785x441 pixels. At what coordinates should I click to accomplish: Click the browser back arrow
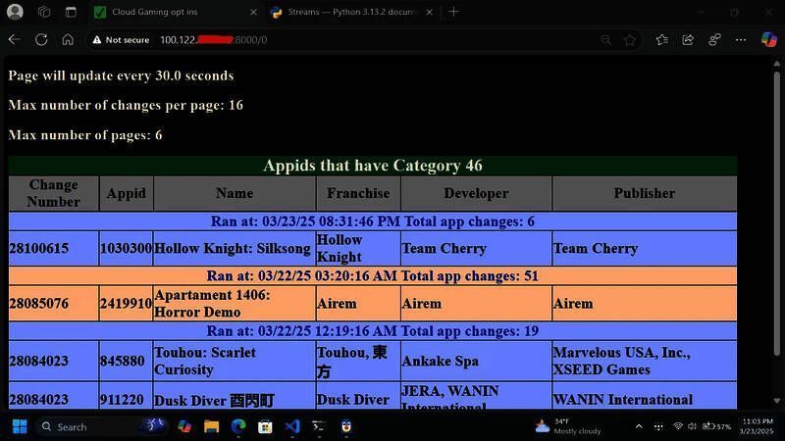[x=14, y=40]
